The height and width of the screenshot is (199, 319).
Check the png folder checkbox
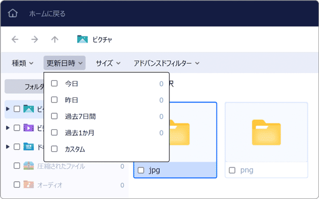[x=232, y=170]
